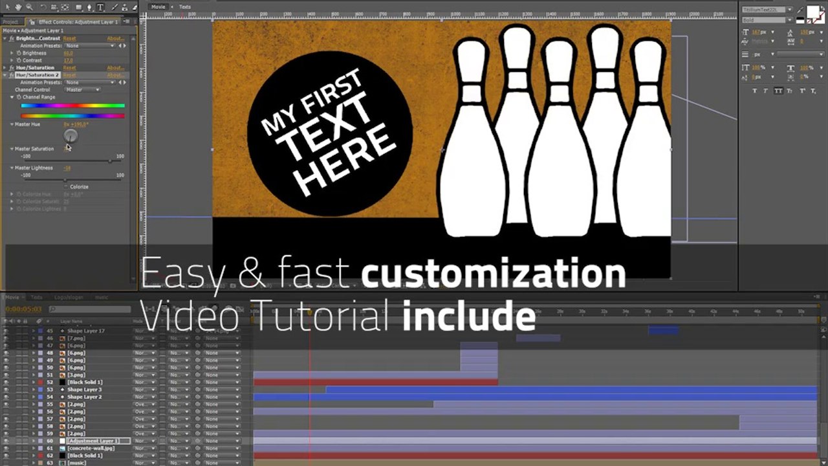Select the Selection arrow tool
Screen dimensions: 828x466
(8, 7)
